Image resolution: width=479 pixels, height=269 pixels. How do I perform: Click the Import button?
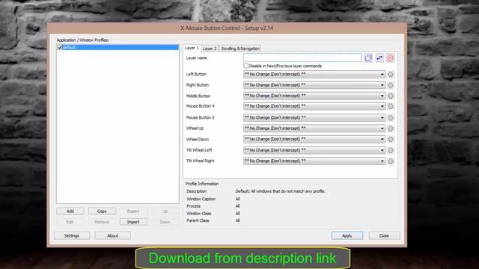pos(133,222)
